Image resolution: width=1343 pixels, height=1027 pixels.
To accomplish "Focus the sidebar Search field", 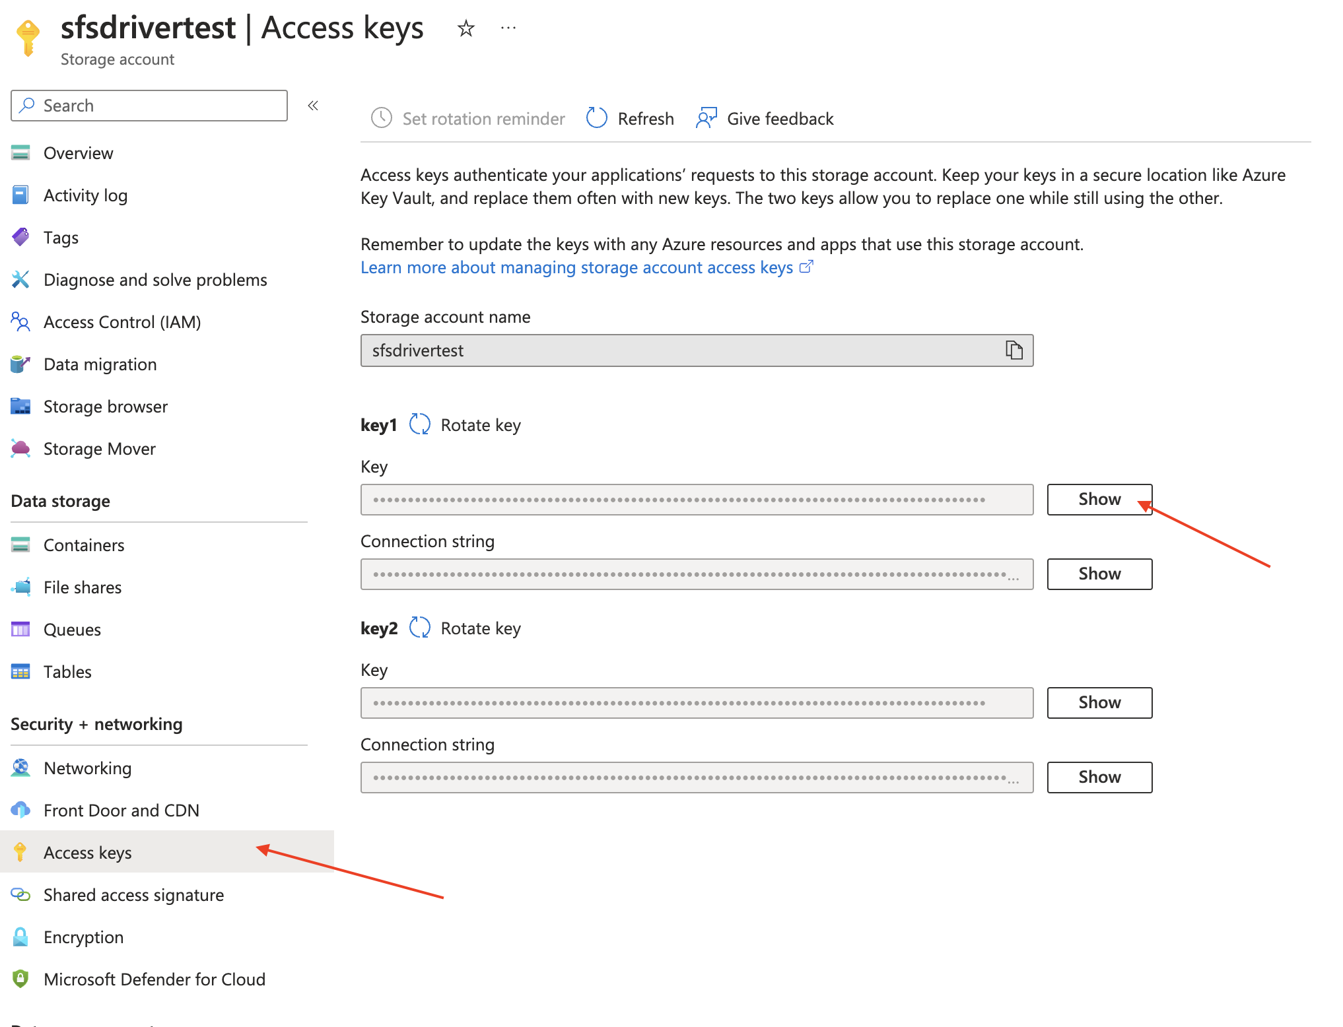I will [x=149, y=106].
